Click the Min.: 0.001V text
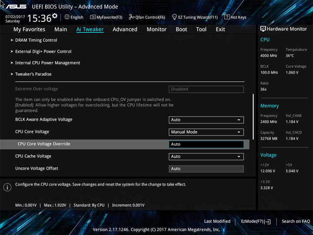This screenshot has width=313, height=235. pyautogui.click(x=26, y=205)
